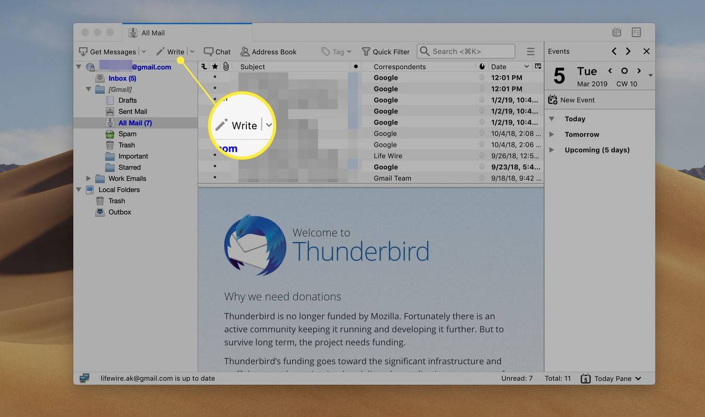Toggle junk on the 10/4/18 2:06 message
Viewport: 705px width, 417px height.
point(482,144)
